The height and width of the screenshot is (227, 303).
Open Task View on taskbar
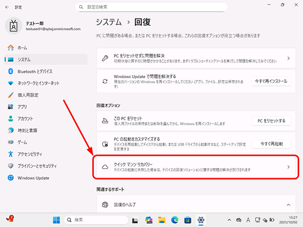point(135,220)
